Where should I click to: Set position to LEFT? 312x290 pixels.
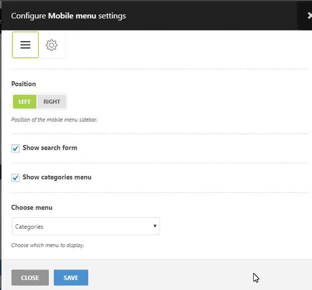(x=24, y=102)
